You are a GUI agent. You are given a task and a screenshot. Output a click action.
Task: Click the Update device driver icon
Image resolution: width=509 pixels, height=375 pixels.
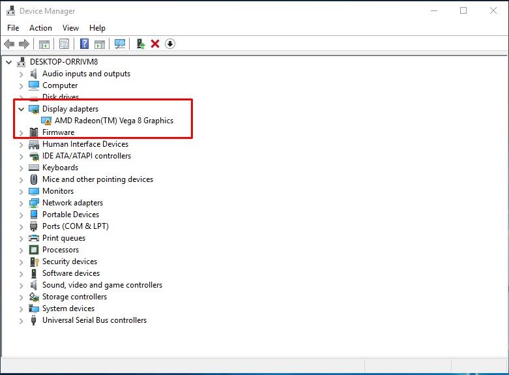tap(140, 44)
